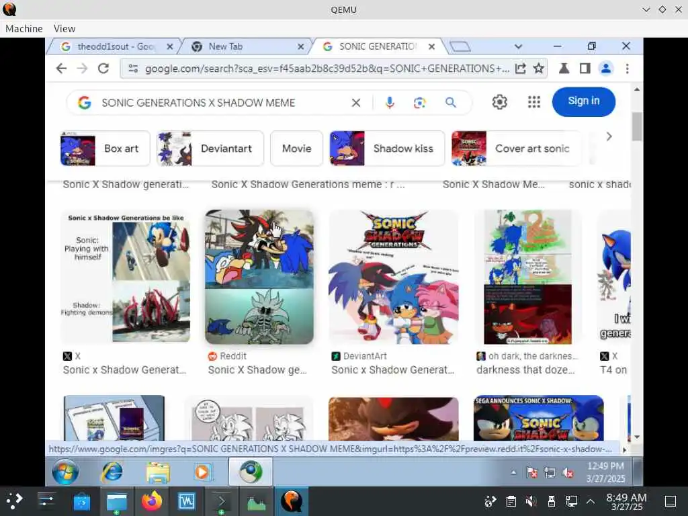Share this page from the address bar

[x=521, y=69]
